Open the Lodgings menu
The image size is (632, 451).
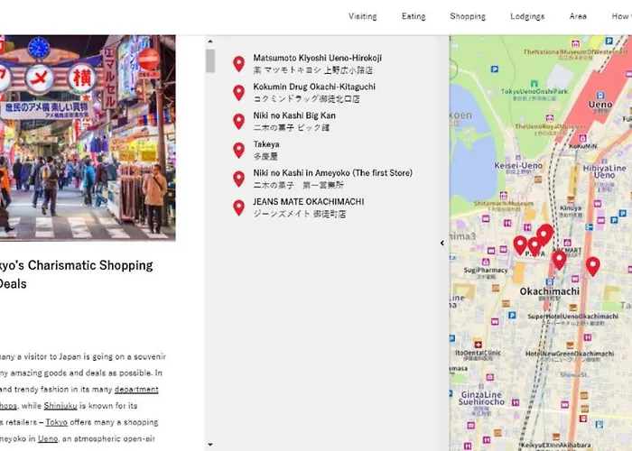[x=527, y=16]
